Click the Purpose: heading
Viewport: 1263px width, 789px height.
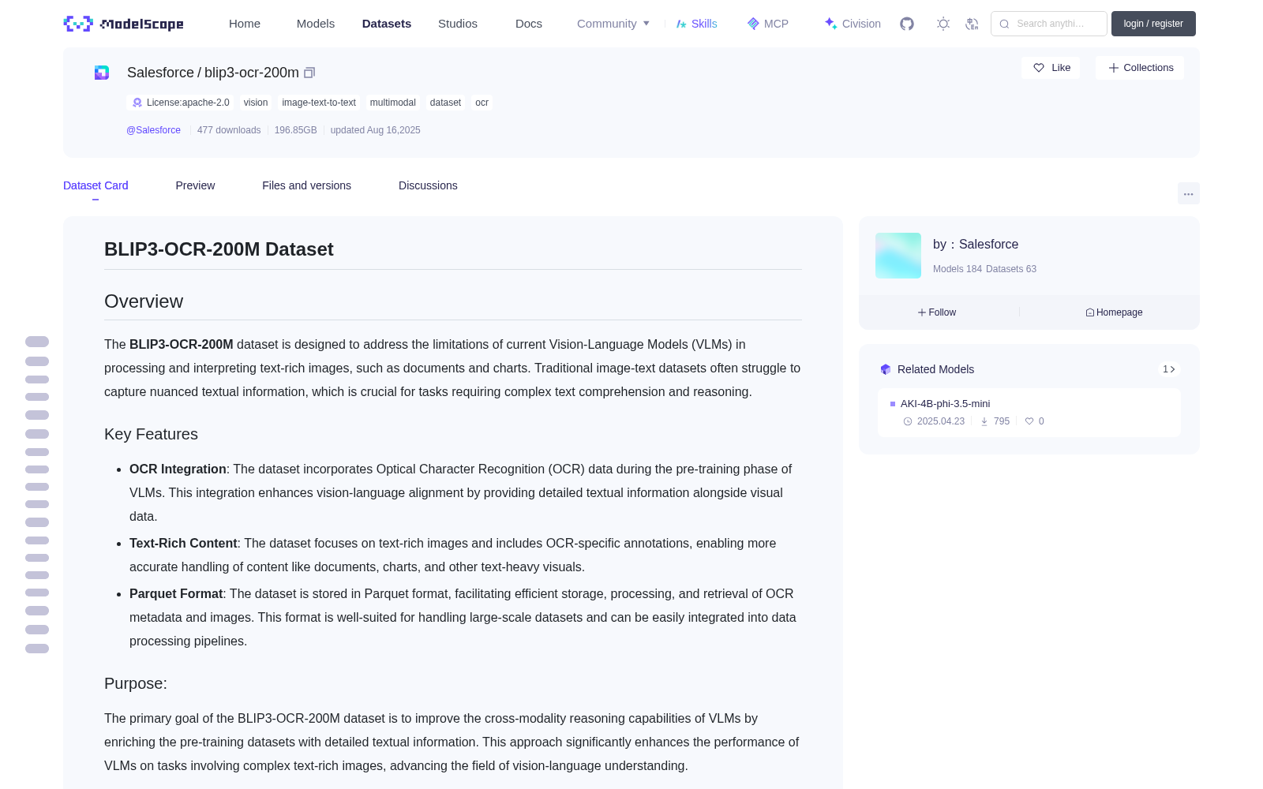click(136, 683)
